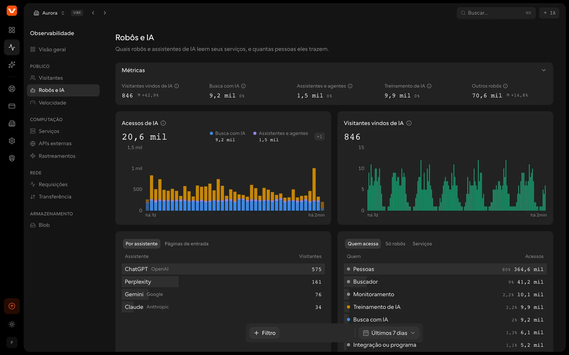Open the observability activity icon in left rail
This screenshot has height=355, width=569.
click(12, 47)
